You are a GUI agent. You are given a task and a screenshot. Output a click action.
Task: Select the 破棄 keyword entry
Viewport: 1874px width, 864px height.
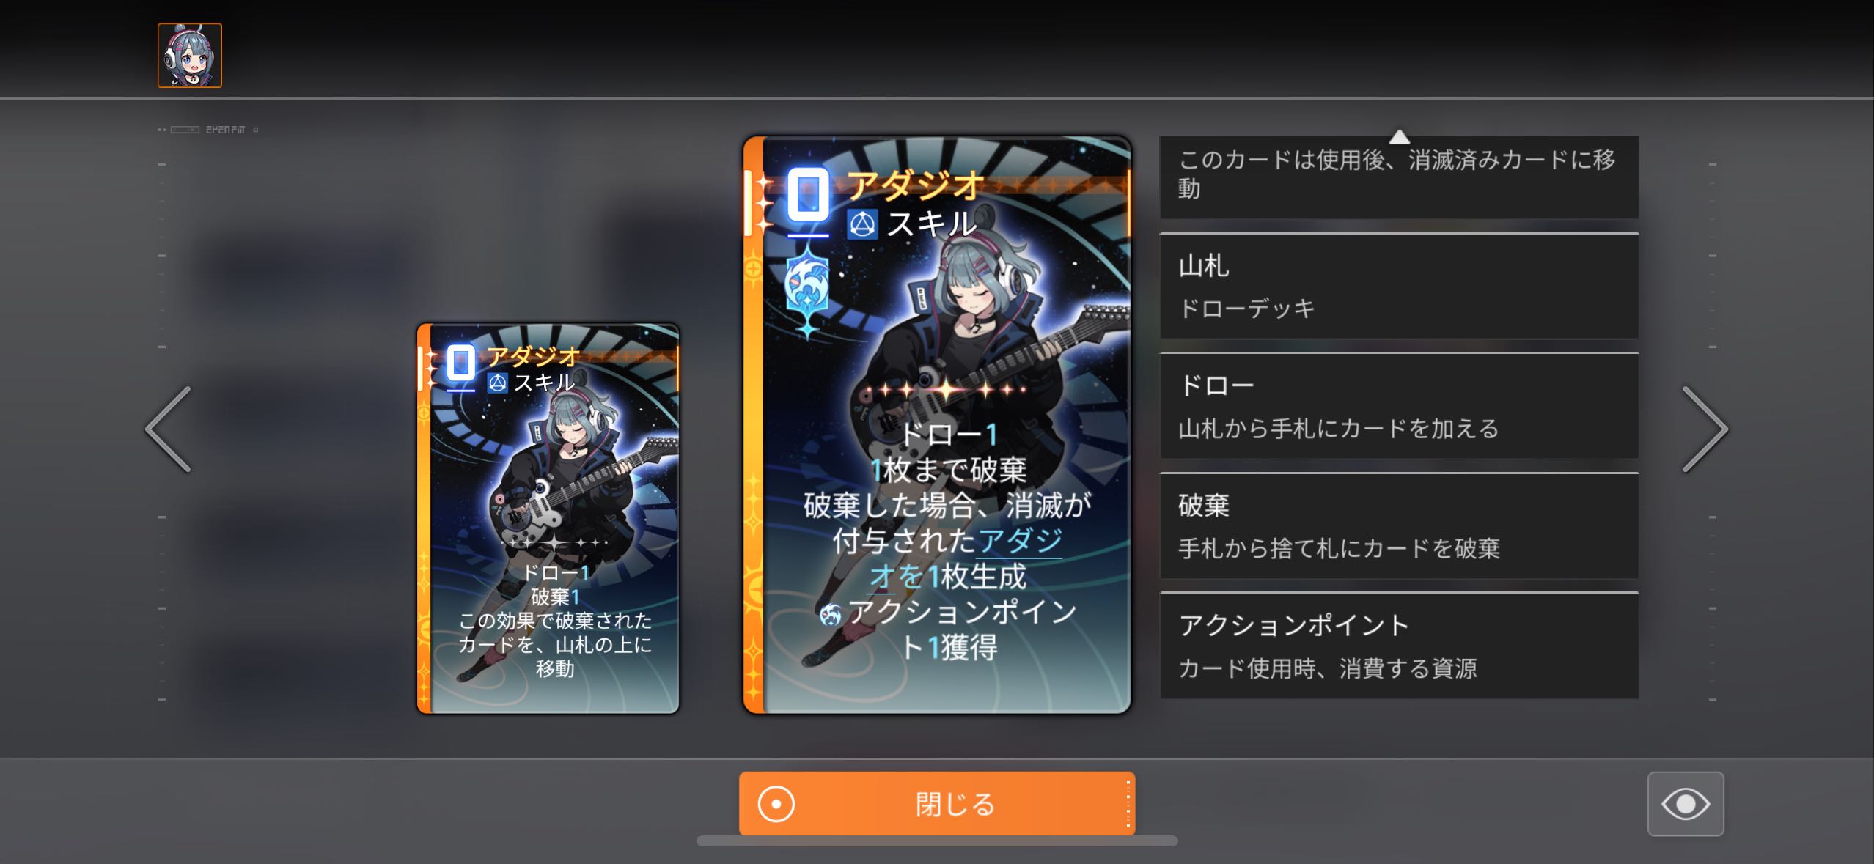click(x=1399, y=526)
